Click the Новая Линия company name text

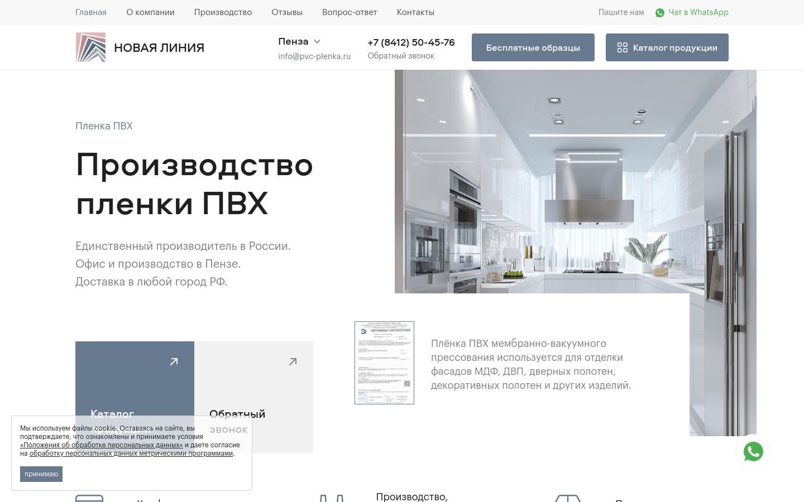pos(159,48)
